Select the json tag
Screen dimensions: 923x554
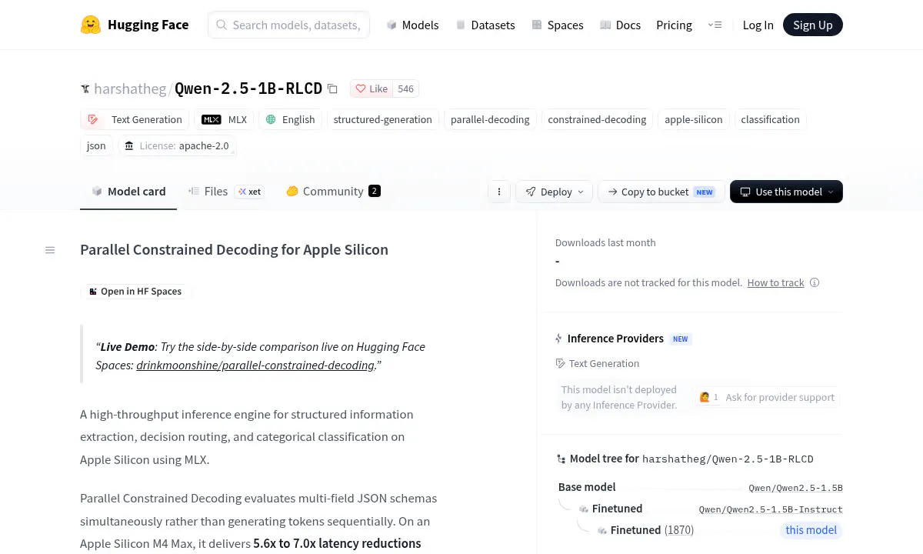pos(96,145)
